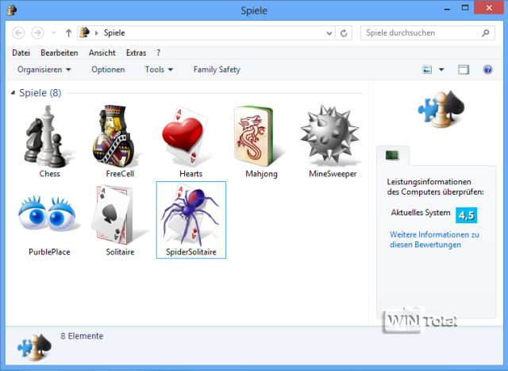Refresh the Spiele folder view
The width and height of the screenshot is (508, 371).
(x=344, y=33)
